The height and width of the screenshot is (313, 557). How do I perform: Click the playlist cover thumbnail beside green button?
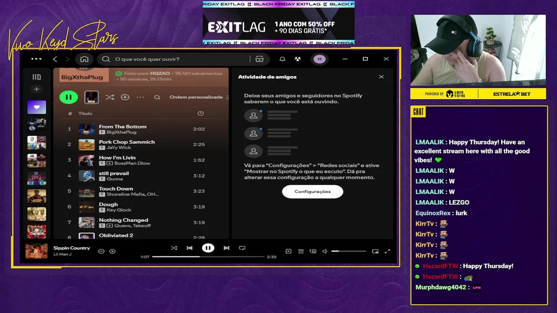click(91, 97)
